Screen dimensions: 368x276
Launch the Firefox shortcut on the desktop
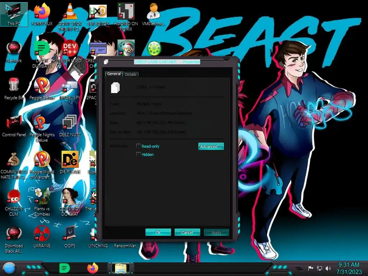(42, 14)
